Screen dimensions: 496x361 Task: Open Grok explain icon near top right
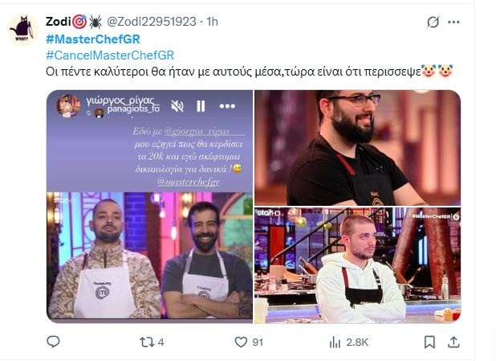click(433, 23)
